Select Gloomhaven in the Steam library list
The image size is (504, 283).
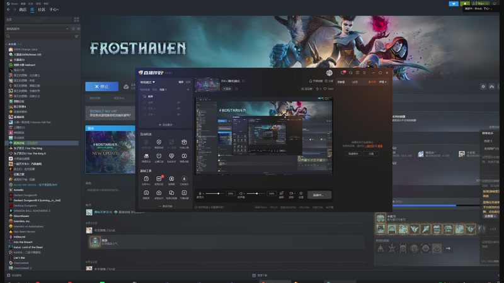tap(21, 216)
